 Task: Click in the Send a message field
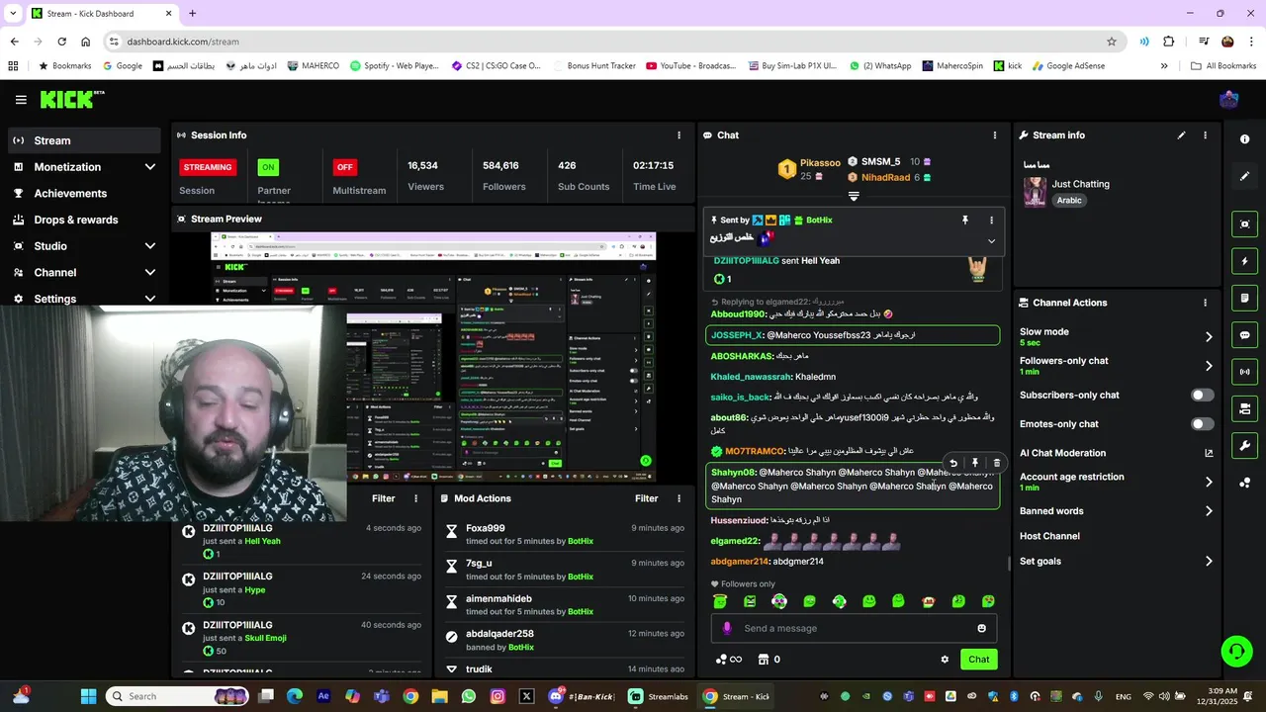pyautogui.click(x=856, y=628)
